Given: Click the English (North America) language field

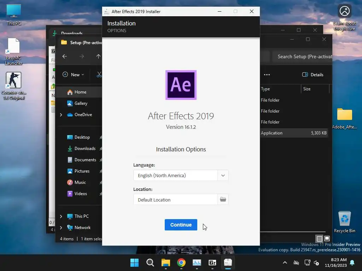Looking at the screenshot, I should point(175,175).
